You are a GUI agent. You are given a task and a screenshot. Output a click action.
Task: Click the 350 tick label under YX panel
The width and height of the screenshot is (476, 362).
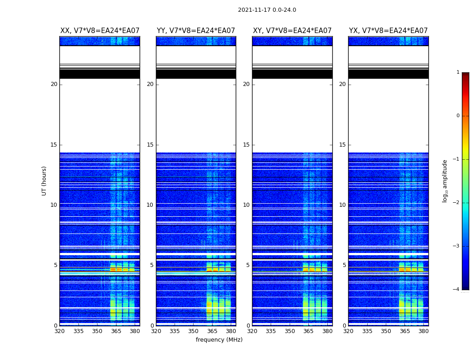(386, 331)
